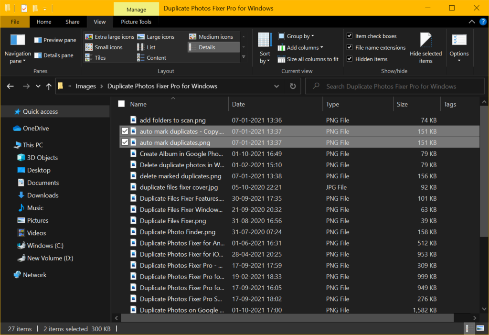
Task: Sort files by Date column
Action: 276,104
